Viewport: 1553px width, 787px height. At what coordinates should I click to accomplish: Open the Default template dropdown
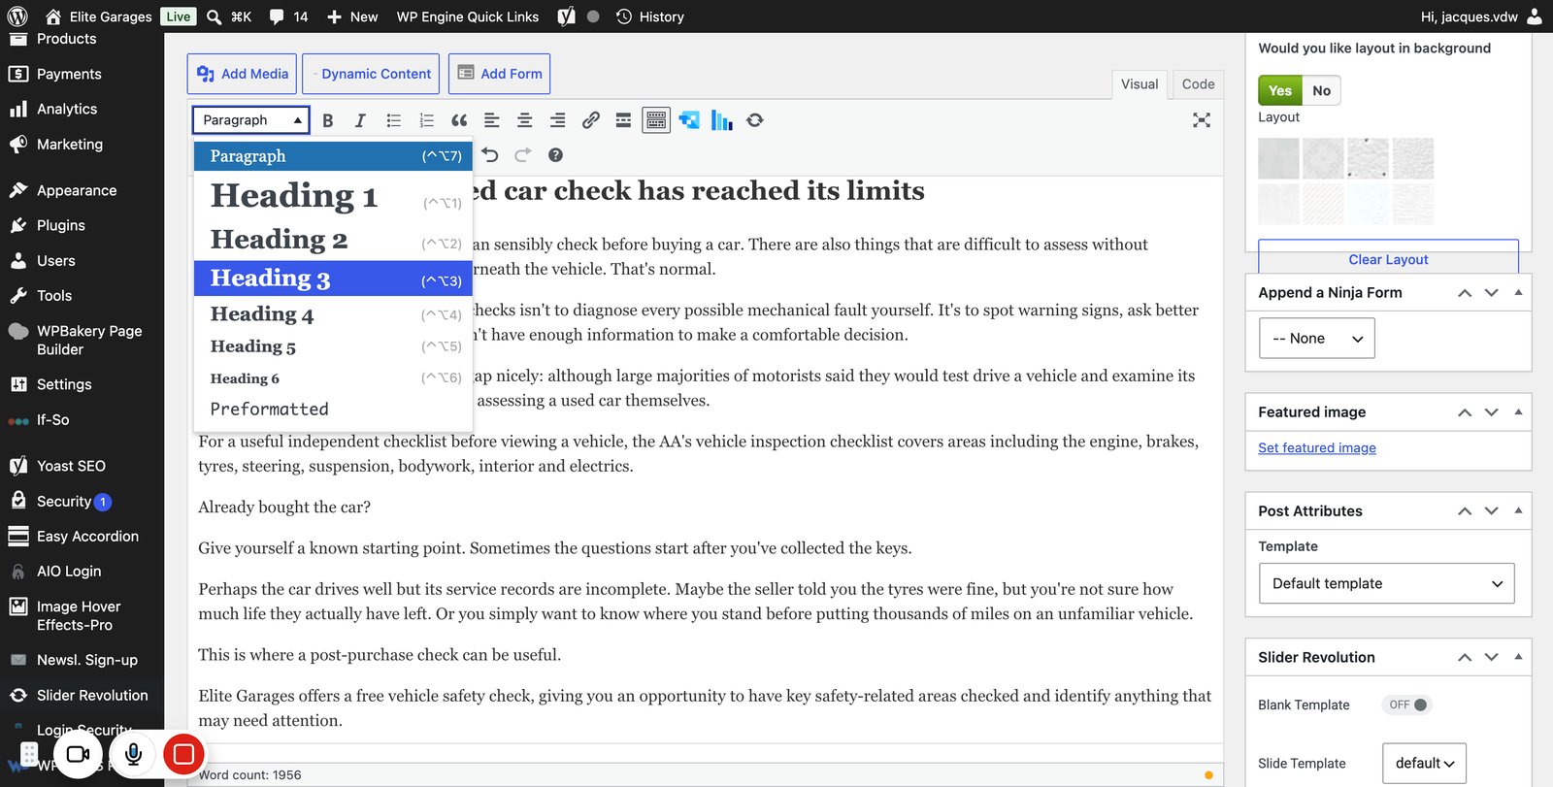1386,583
